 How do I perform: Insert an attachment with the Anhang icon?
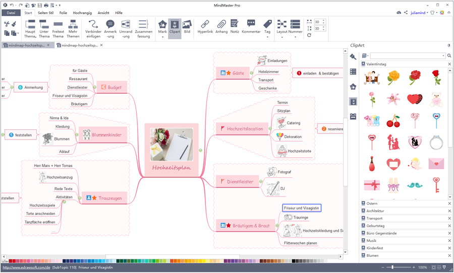[221, 27]
